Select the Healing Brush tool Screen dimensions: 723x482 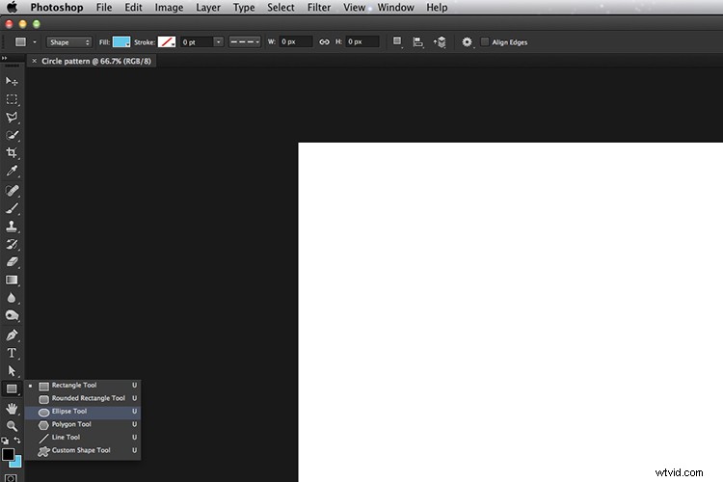click(12, 191)
